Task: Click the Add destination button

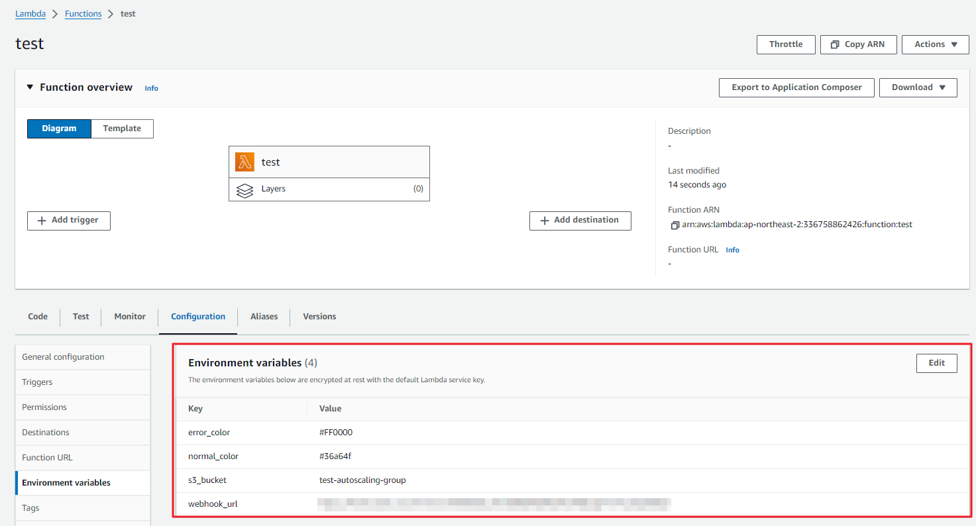Action: [580, 221]
